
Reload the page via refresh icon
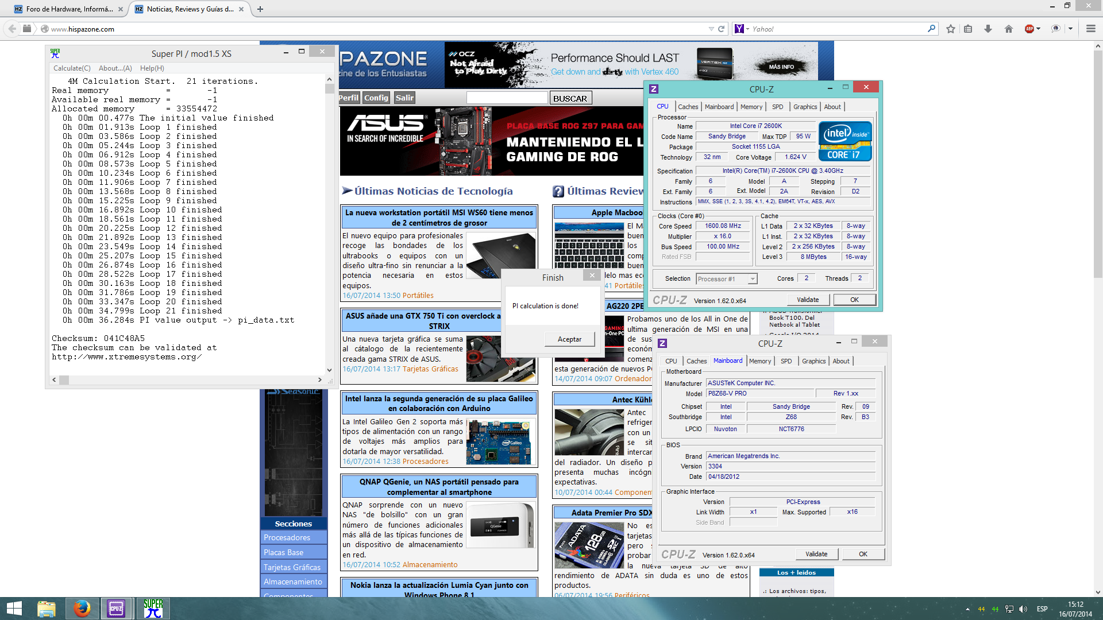pyautogui.click(x=722, y=29)
